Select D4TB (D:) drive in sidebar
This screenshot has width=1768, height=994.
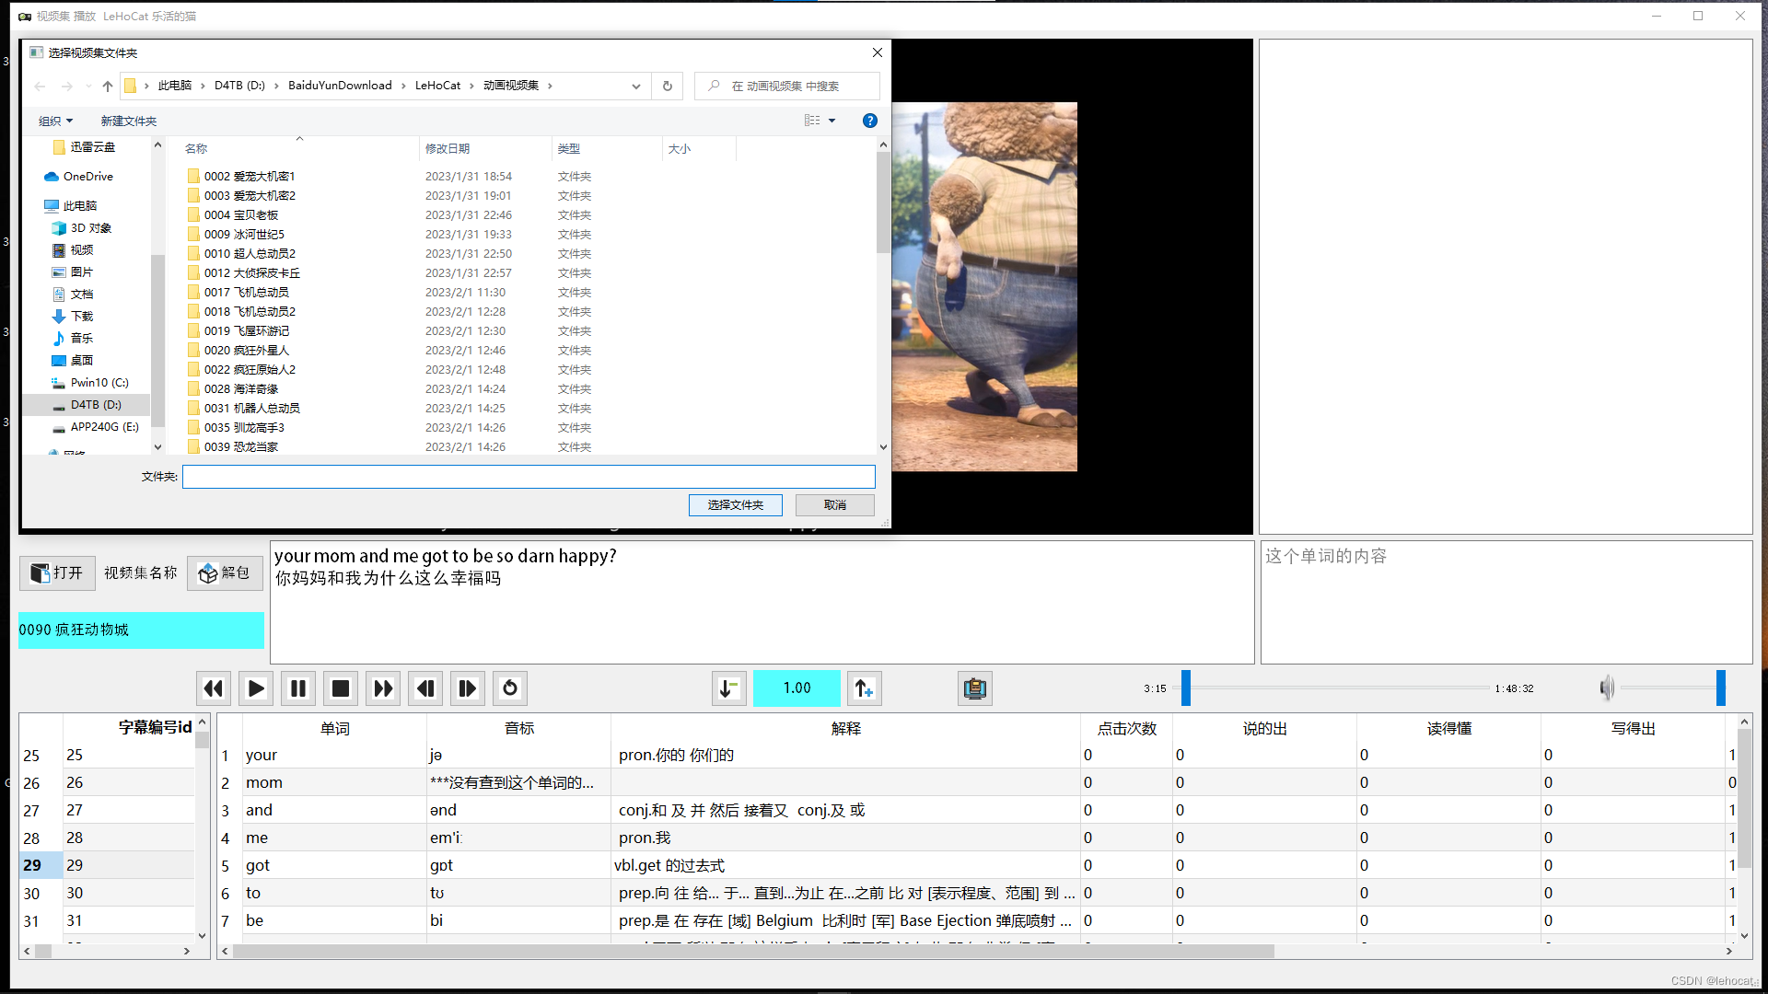[x=96, y=405]
